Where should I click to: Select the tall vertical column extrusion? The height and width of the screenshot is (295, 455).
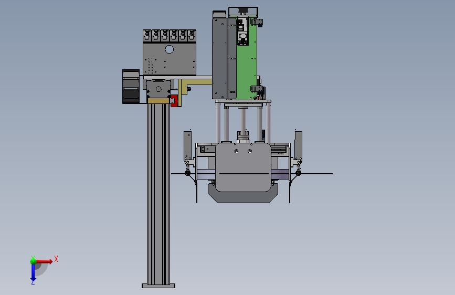click(x=158, y=194)
